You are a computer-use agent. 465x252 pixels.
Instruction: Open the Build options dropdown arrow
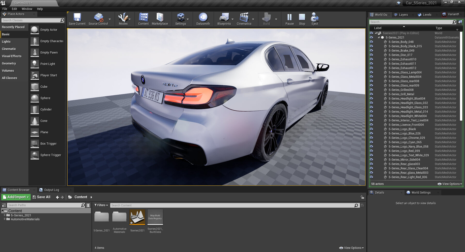276,19
